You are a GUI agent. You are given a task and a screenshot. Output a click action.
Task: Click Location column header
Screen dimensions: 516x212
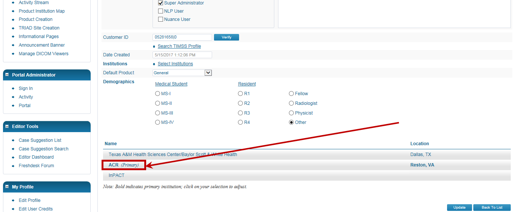point(420,144)
